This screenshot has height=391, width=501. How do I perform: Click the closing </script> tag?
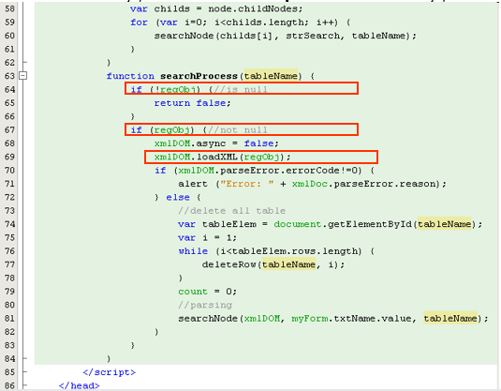point(109,372)
